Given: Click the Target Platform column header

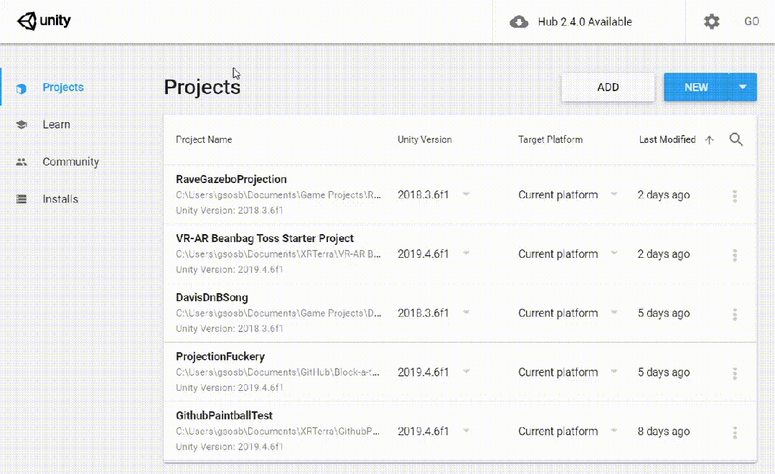Looking at the screenshot, I should (x=550, y=139).
